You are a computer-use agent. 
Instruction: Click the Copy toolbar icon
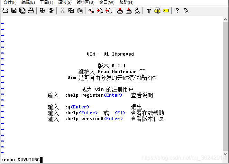coord(71,11)
